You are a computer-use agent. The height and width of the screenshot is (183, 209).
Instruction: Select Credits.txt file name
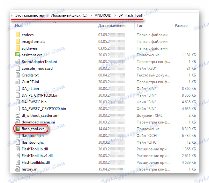(x=30, y=75)
